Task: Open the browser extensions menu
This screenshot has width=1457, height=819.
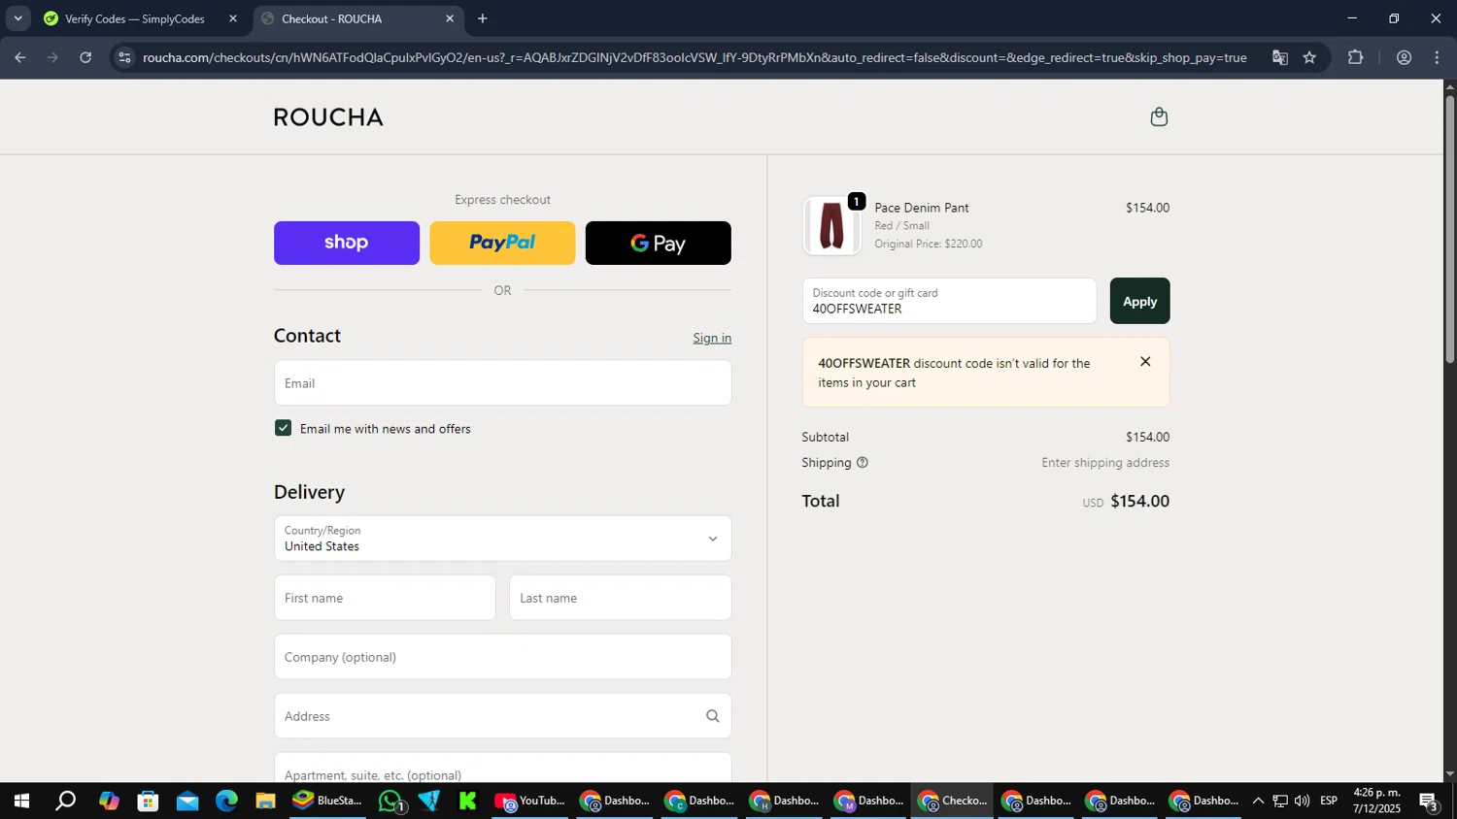Action: click(x=1355, y=57)
